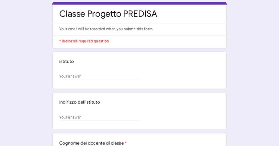The height and width of the screenshot is (146, 279).
Task: Click the underline beneath Istituto's answer field
Action: pos(99,80)
